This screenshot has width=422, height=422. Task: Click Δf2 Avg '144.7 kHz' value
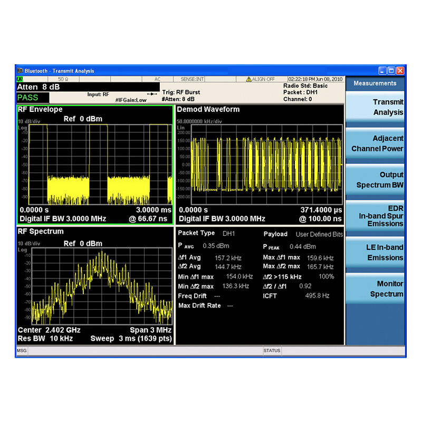point(228,267)
